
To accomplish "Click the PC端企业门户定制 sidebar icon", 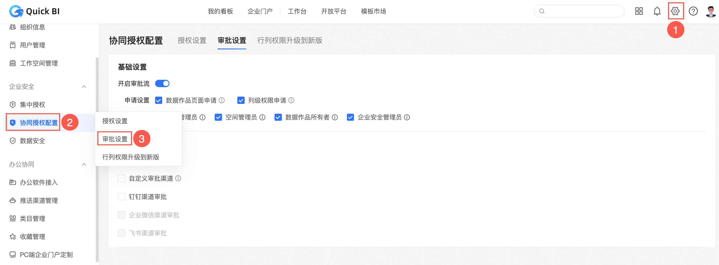I will [x=13, y=255].
